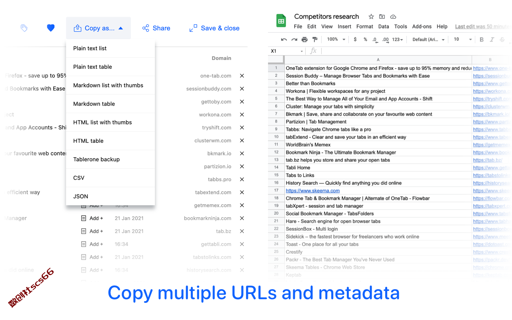
Task: Open the Edit menu in Sheets
Action: [312, 26]
